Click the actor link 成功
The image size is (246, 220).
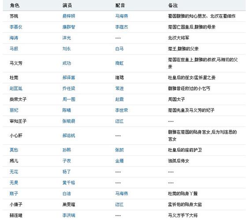tap(67, 63)
